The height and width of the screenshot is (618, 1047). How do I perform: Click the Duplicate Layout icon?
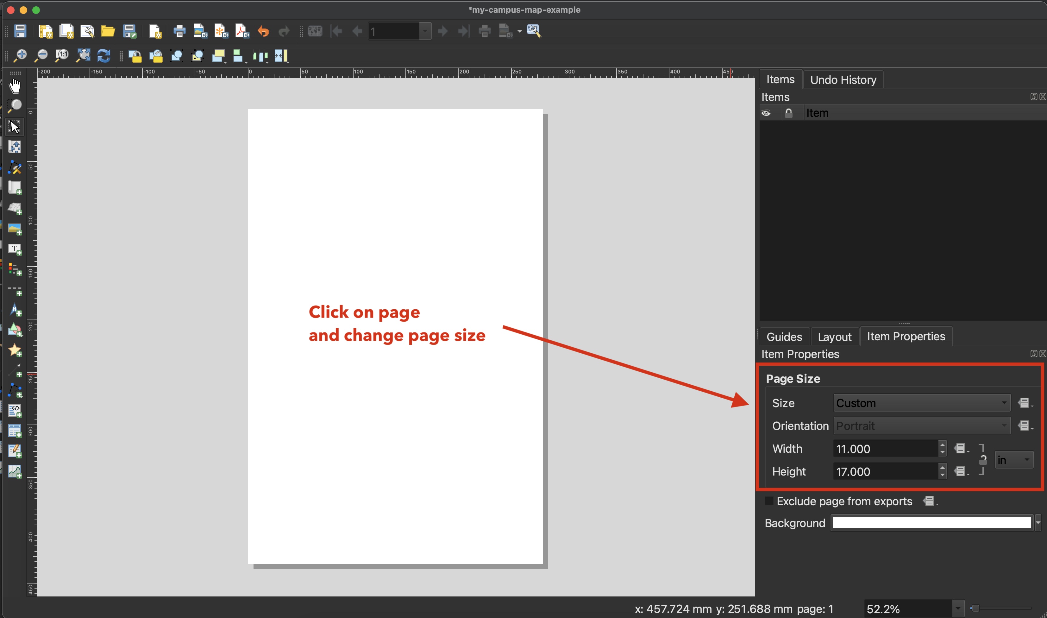click(66, 31)
